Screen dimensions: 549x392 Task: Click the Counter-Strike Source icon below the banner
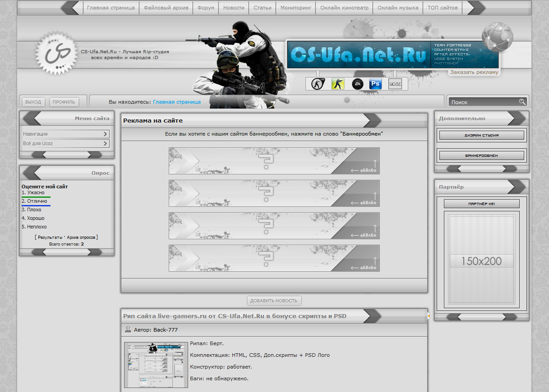pos(318,84)
